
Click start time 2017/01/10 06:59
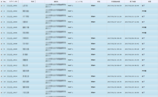pyautogui.click(x=114, y=6)
